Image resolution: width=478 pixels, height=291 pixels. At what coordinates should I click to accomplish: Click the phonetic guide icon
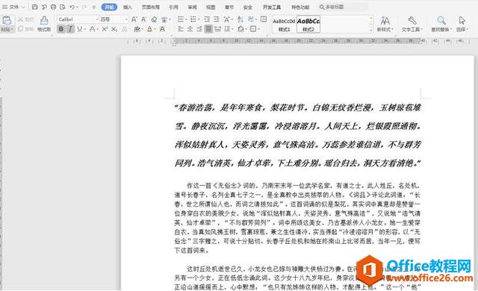pos(164,19)
